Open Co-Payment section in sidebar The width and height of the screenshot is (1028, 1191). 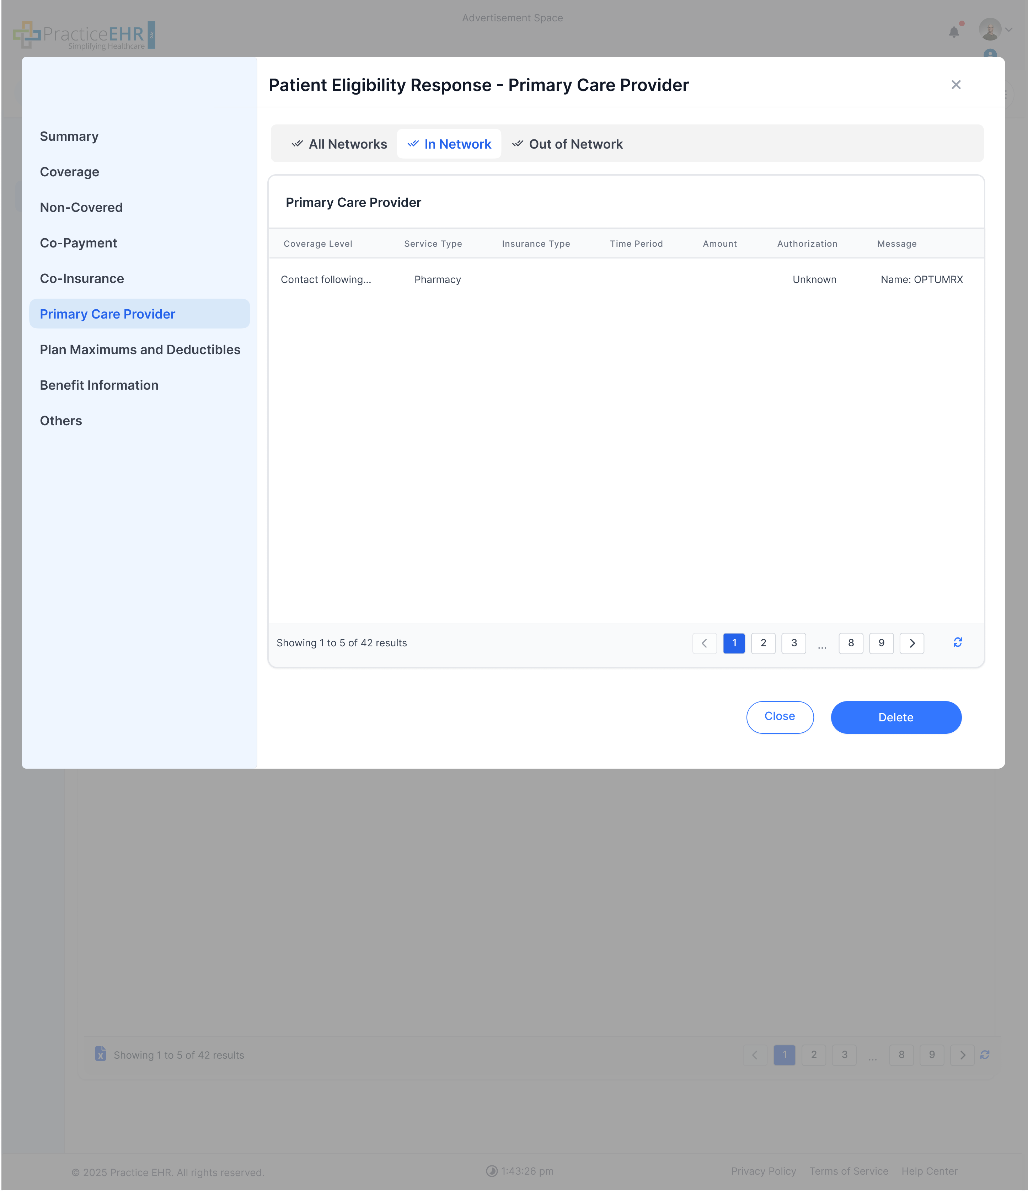pyautogui.click(x=78, y=243)
